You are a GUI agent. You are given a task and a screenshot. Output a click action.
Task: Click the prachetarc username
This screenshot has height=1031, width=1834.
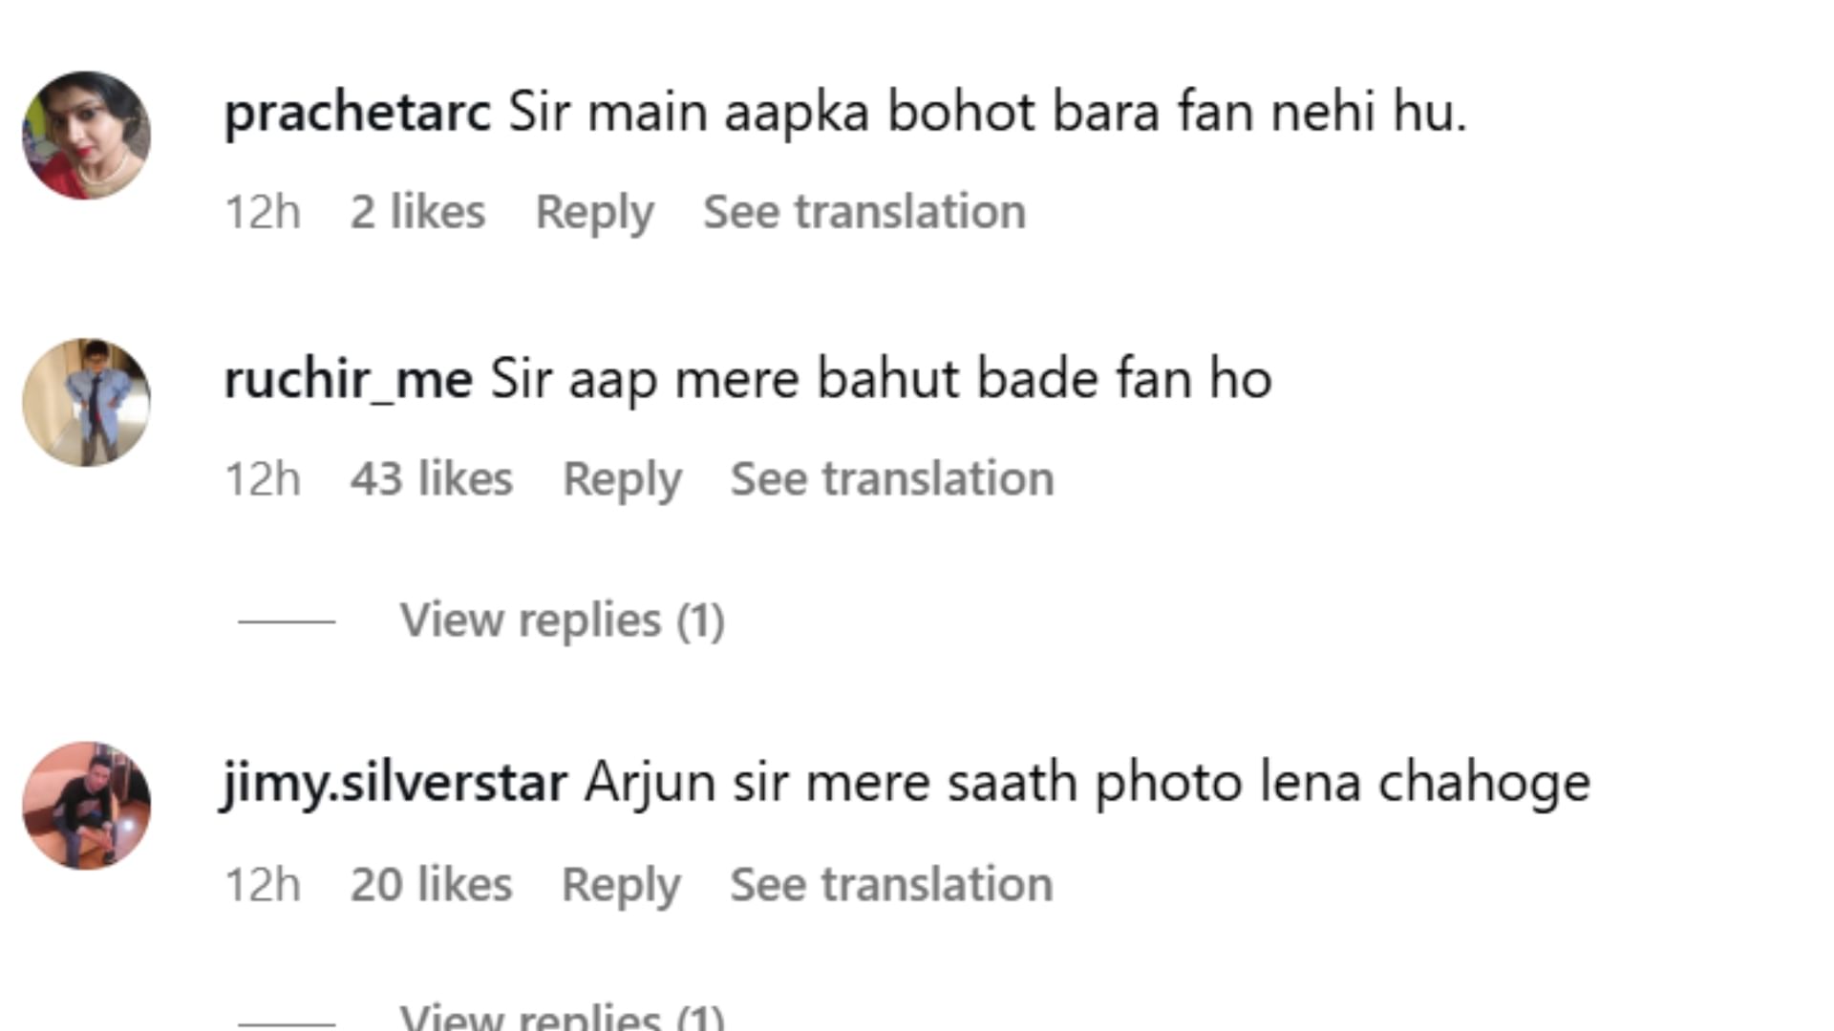click(357, 113)
